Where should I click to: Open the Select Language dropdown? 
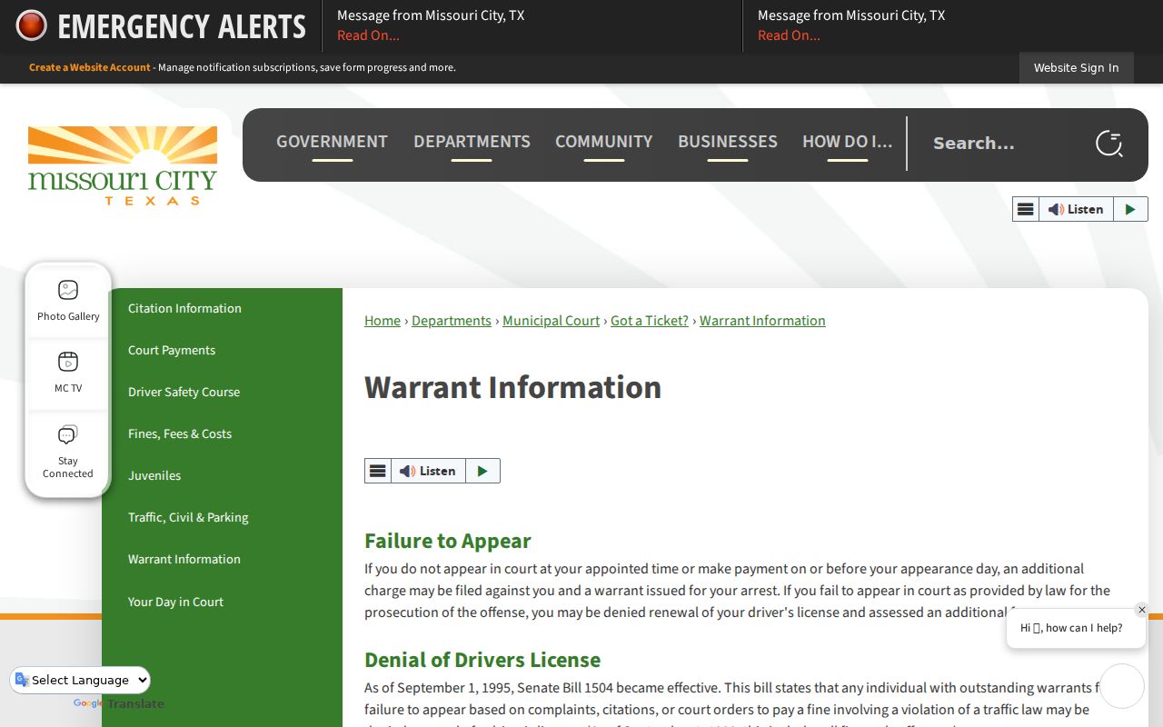[x=80, y=680]
